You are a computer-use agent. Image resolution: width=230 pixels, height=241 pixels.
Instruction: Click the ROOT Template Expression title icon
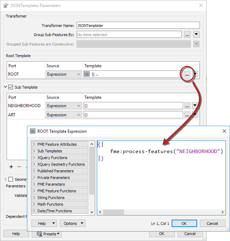click(33, 131)
